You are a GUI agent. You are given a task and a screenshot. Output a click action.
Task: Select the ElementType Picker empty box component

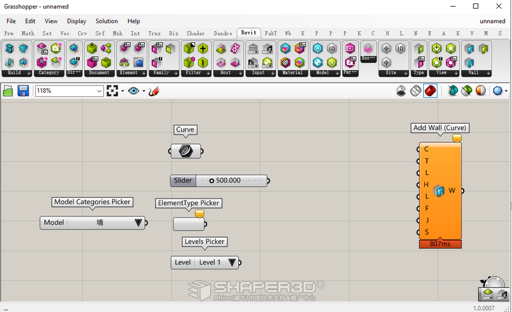pos(189,224)
